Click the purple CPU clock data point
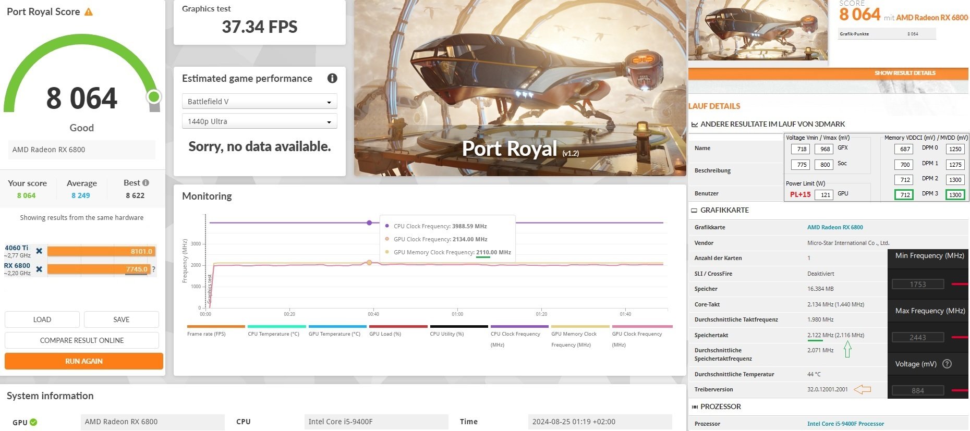 [x=369, y=223]
